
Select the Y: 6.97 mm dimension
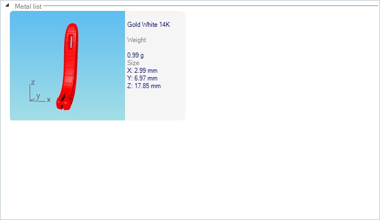click(x=142, y=78)
